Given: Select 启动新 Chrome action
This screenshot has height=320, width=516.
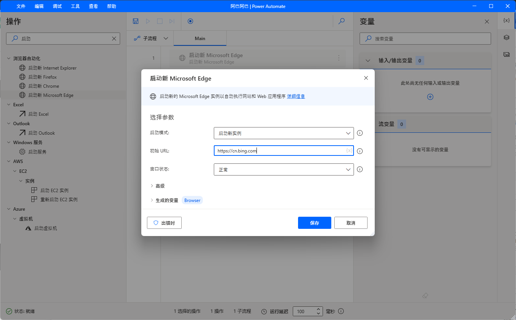Looking at the screenshot, I should [44, 86].
